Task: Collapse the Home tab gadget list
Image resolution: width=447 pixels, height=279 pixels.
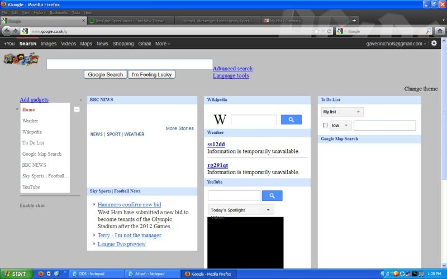Action: tap(77, 109)
